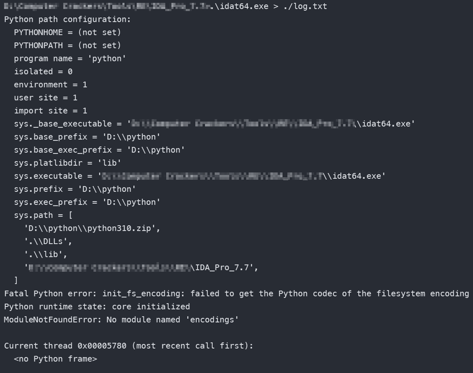Click the 'sys.path = [' line
This screenshot has width=473, height=373.
click(x=43, y=215)
